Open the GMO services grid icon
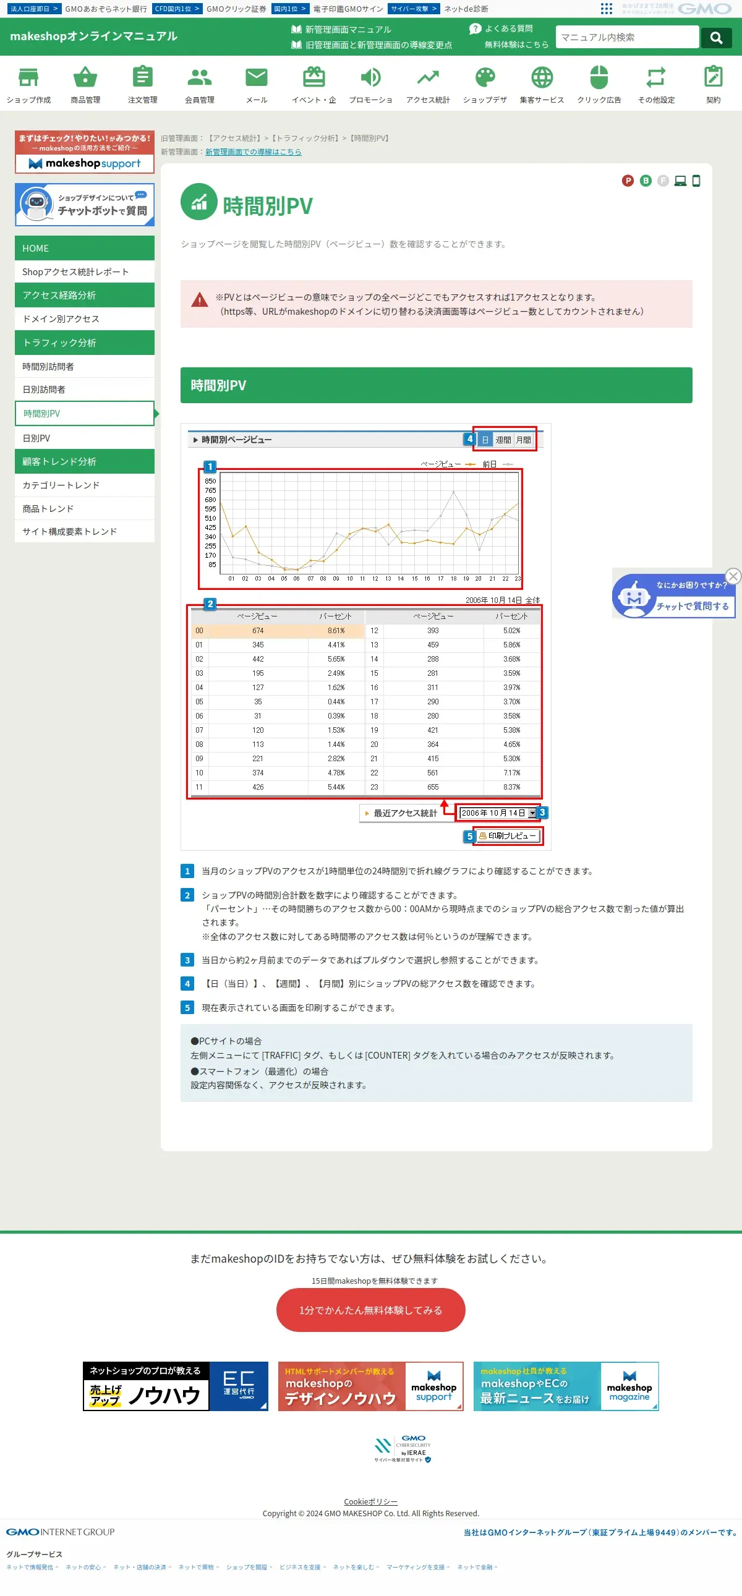This screenshot has height=1596, width=742. (x=607, y=9)
